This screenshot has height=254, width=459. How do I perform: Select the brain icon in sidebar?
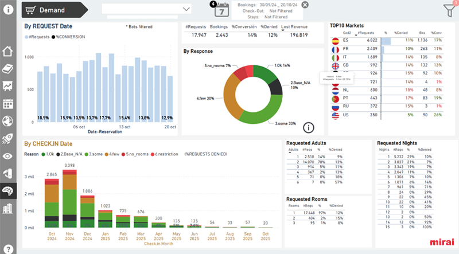[7, 191]
